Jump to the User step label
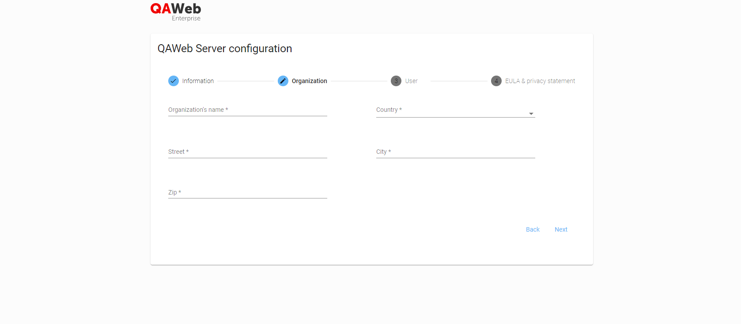741x324 pixels. [x=411, y=81]
